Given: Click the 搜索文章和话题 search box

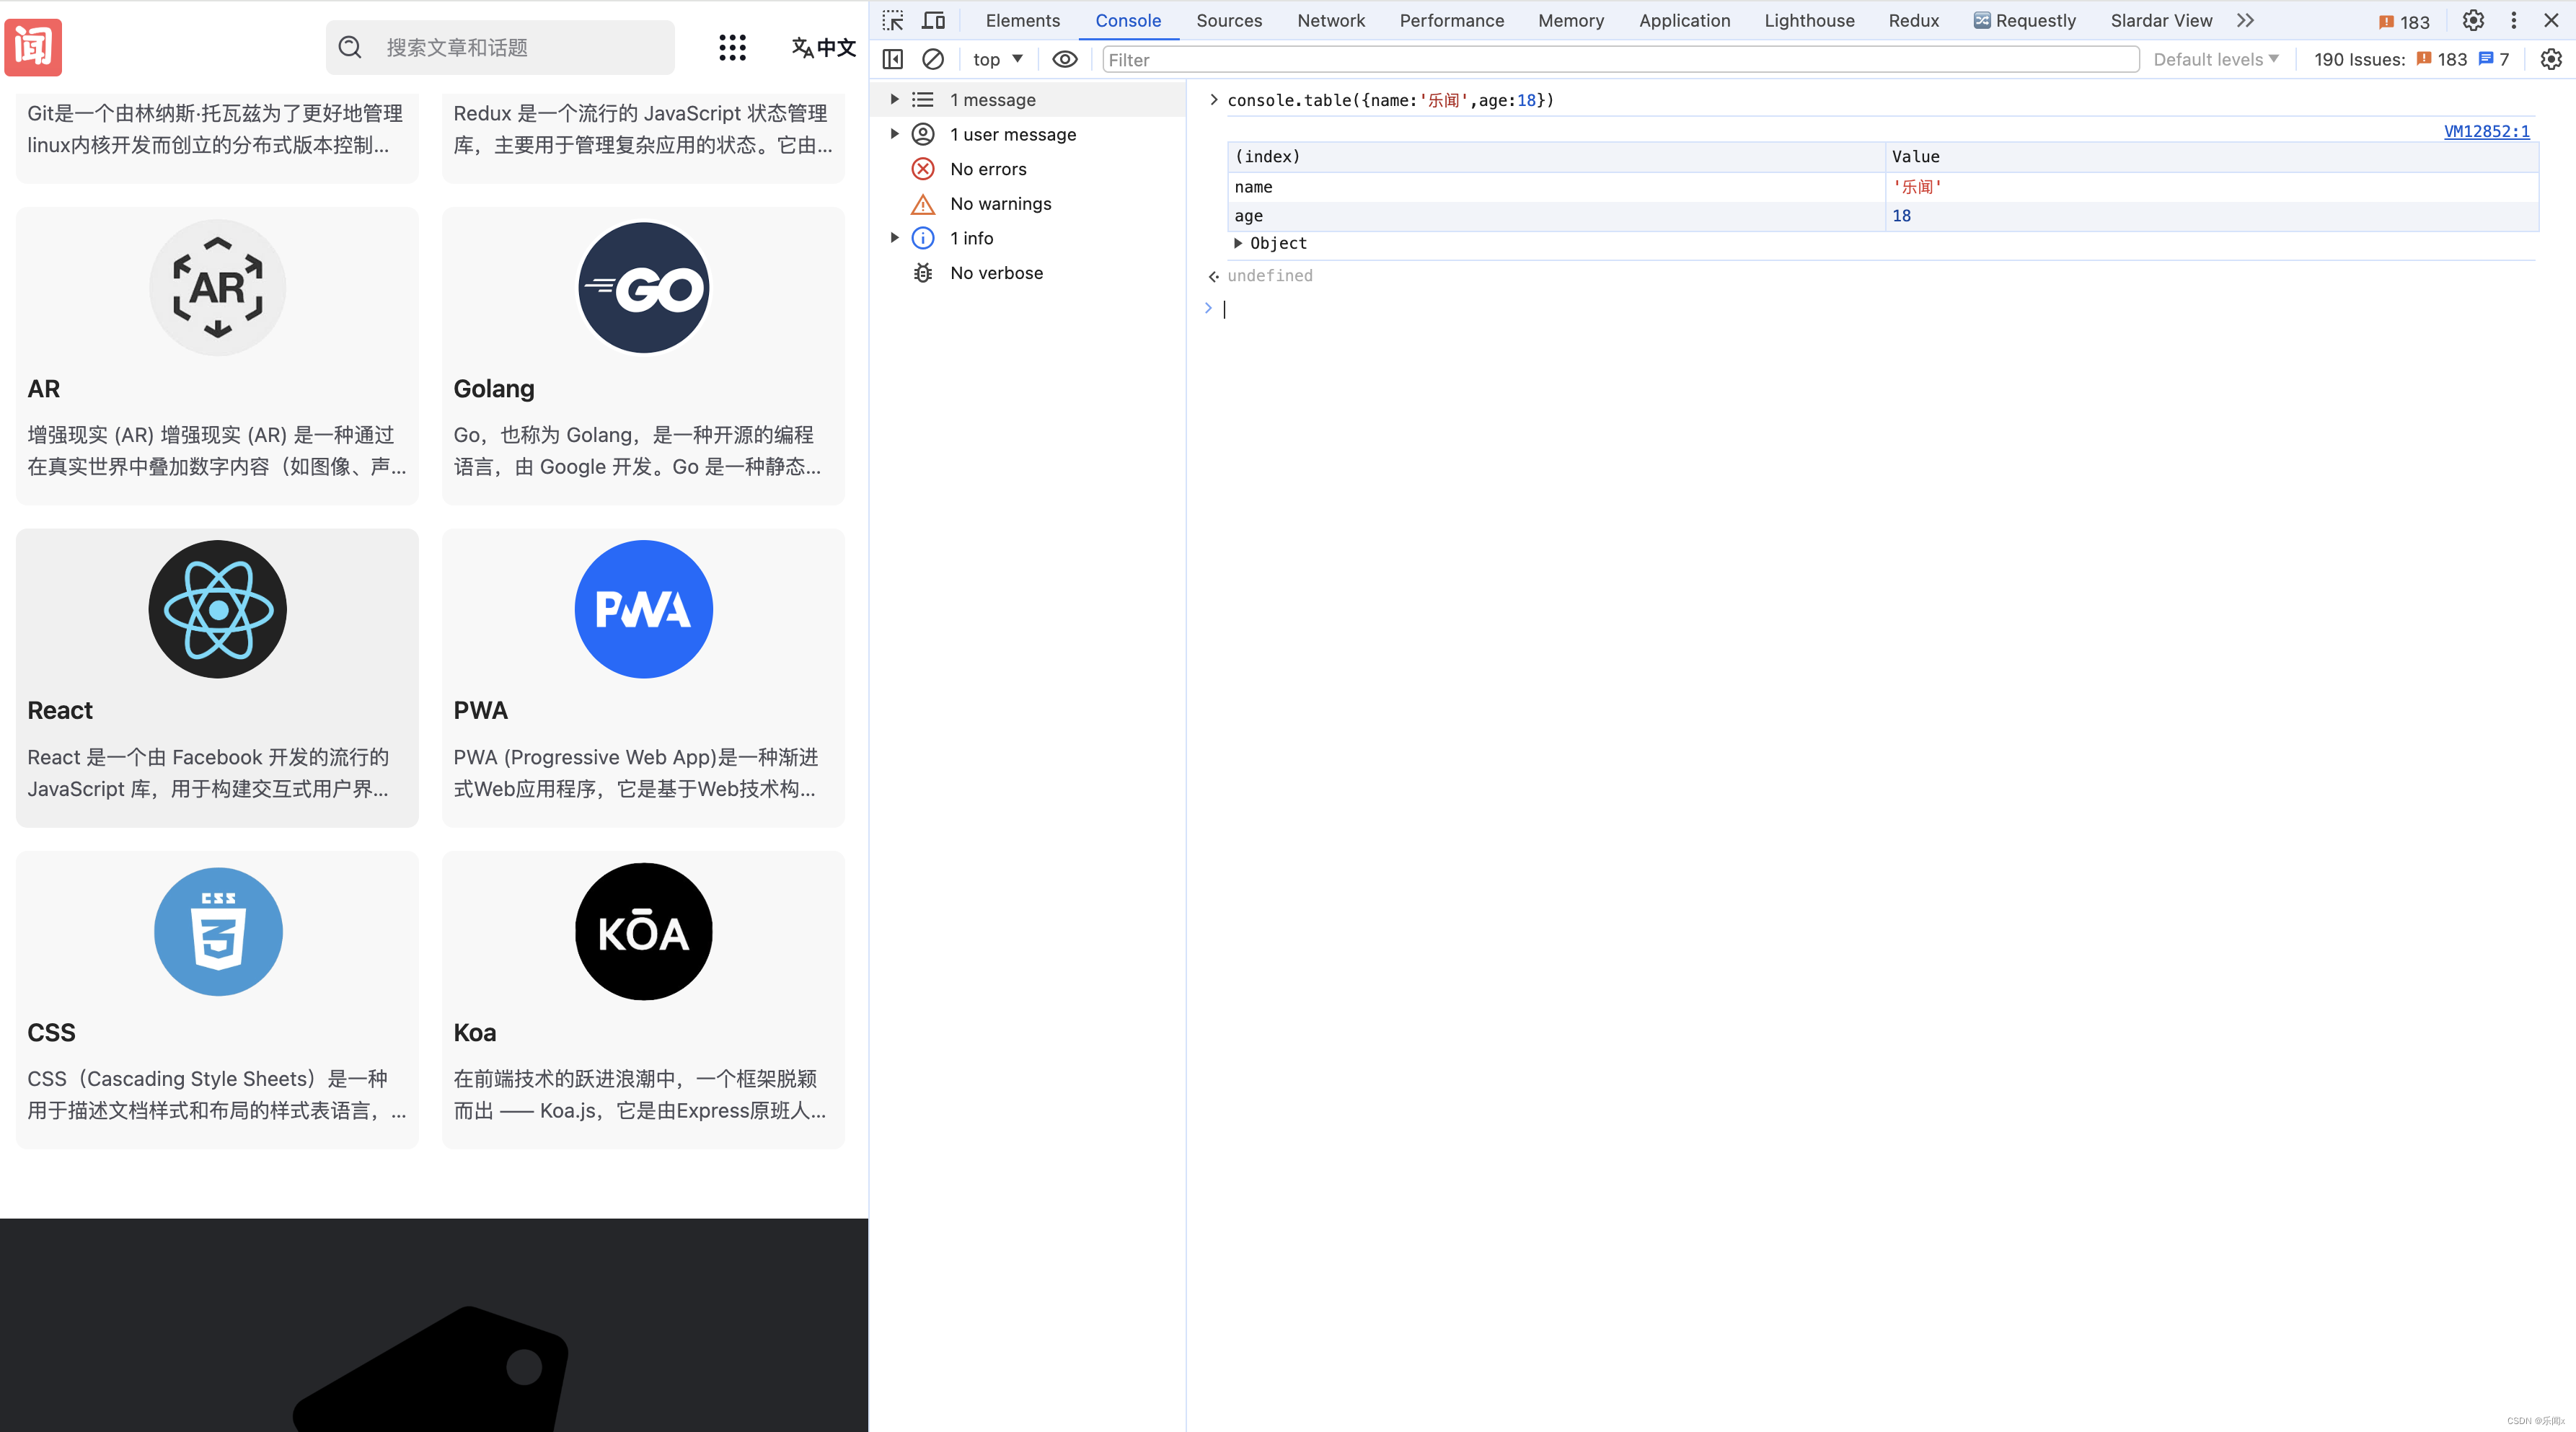Looking at the screenshot, I should pos(500,47).
